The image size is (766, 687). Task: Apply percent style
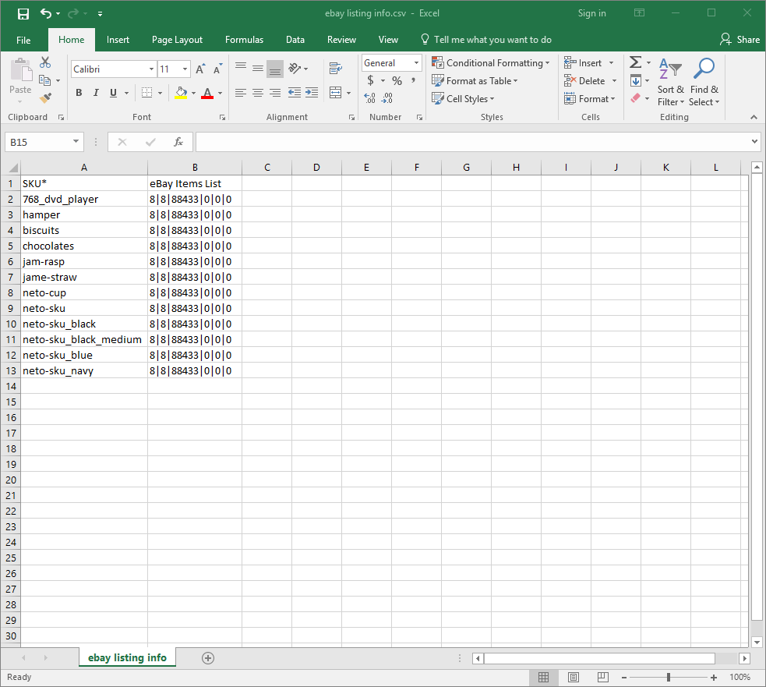point(397,80)
